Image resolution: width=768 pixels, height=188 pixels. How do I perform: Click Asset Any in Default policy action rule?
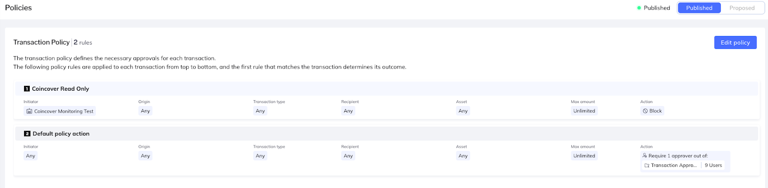coord(463,156)
